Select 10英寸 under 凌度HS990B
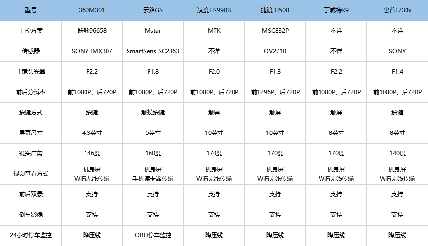Viewport: 428px width, 246px height. pos(214,133)
